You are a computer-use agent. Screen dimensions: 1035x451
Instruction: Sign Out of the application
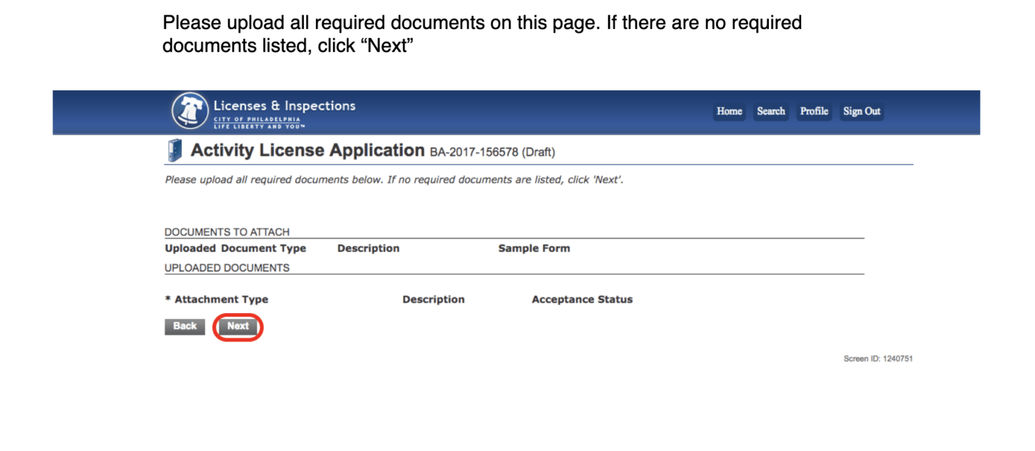coord(861,111)
